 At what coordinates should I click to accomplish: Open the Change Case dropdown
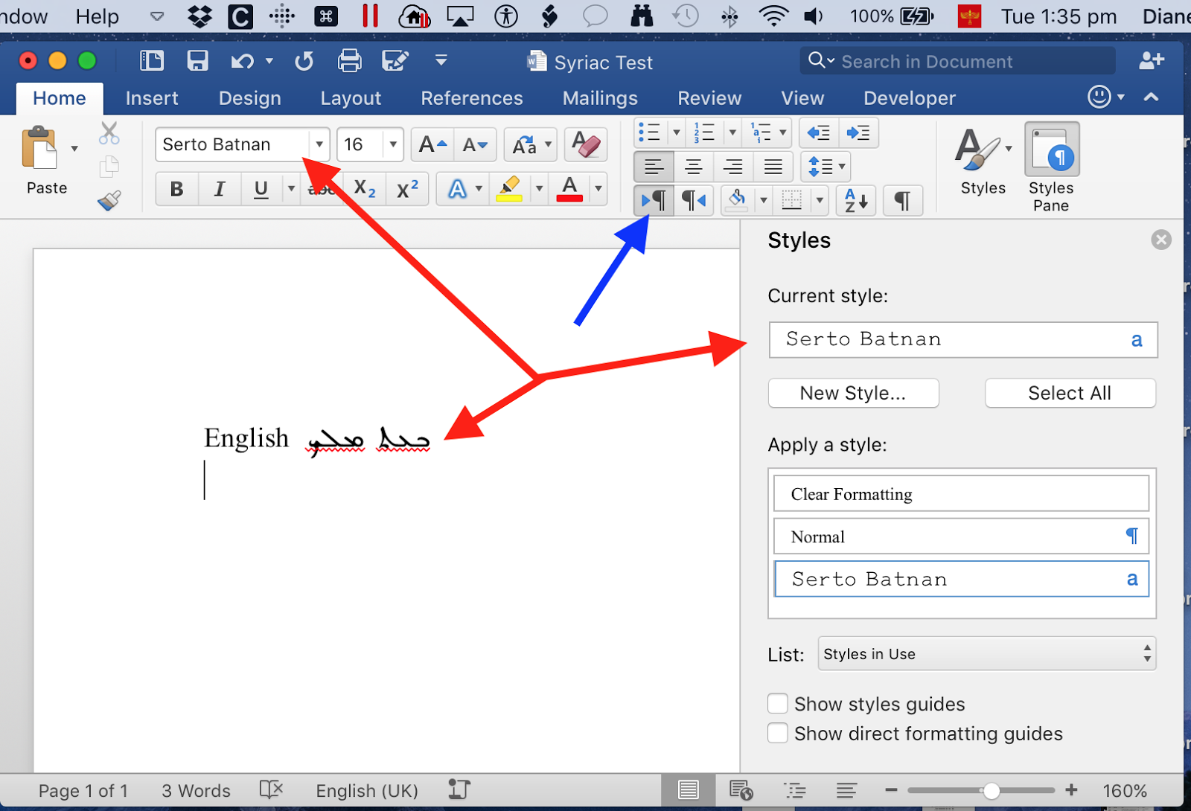[530, 144]
